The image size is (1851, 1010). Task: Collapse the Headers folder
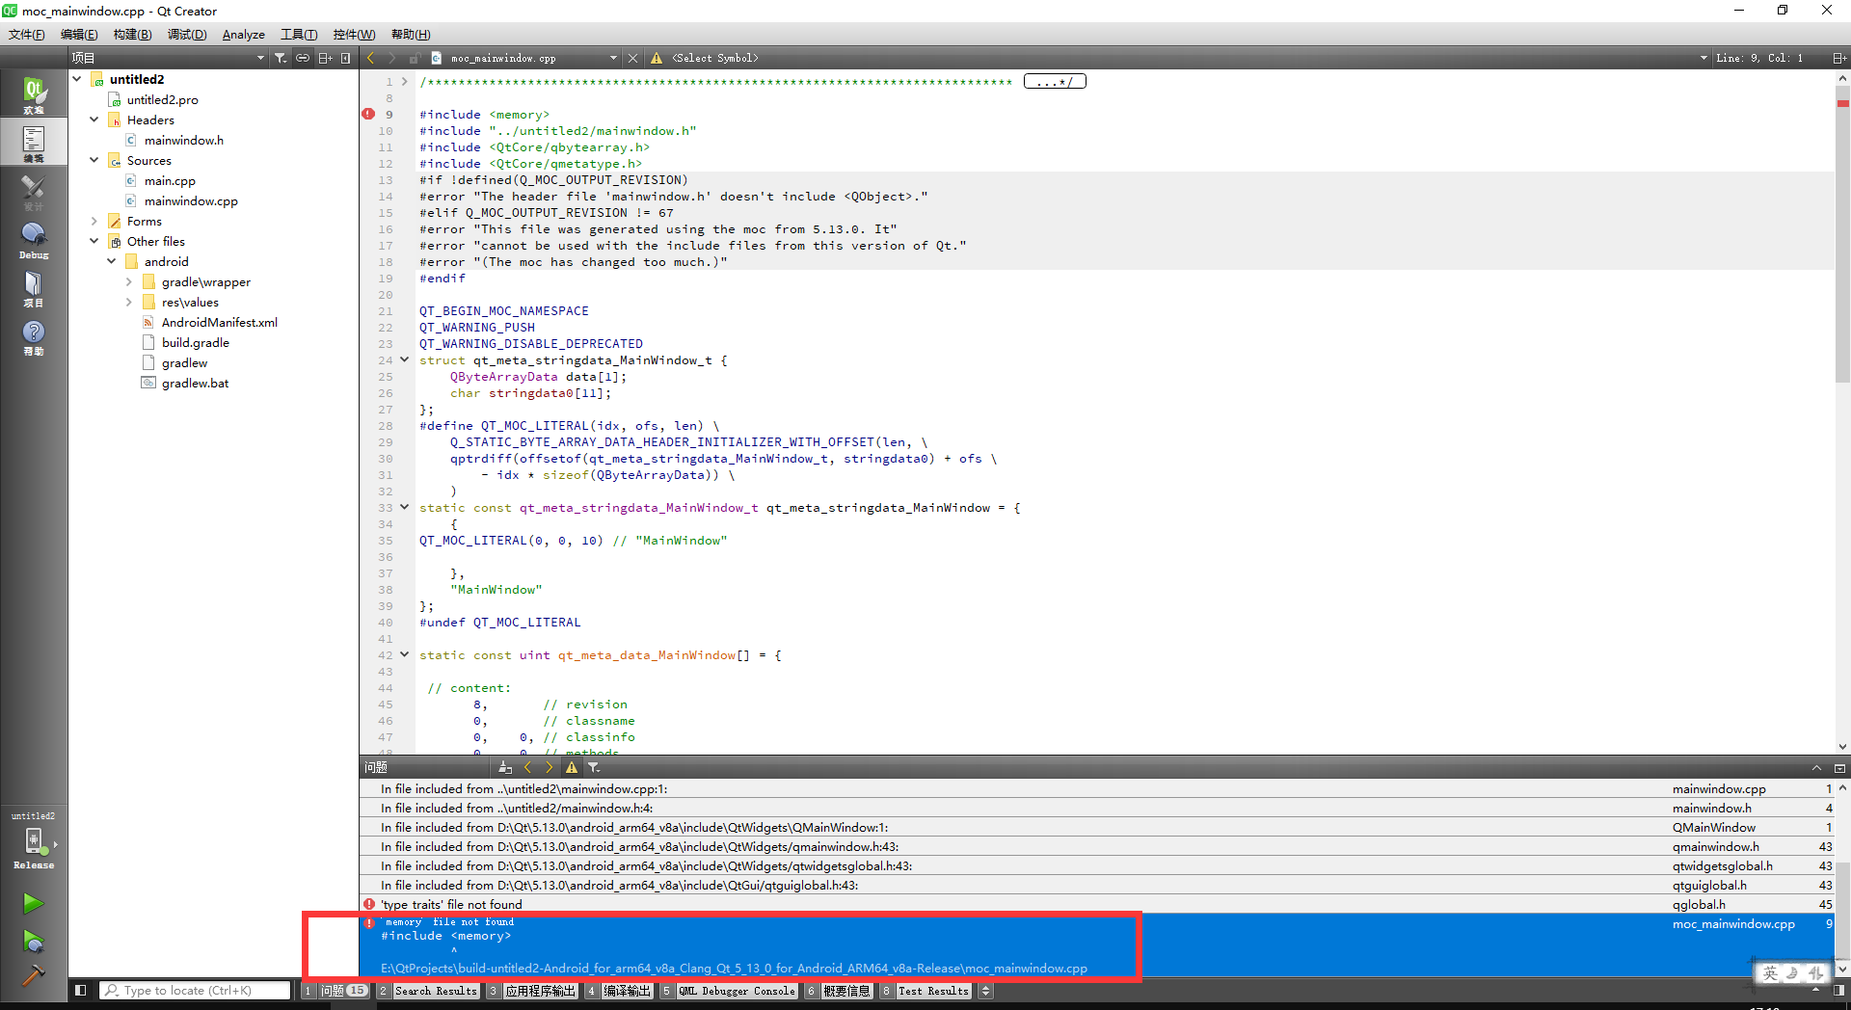point(94,120)
